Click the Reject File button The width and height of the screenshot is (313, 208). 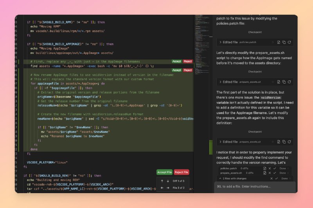click(182, 172)
